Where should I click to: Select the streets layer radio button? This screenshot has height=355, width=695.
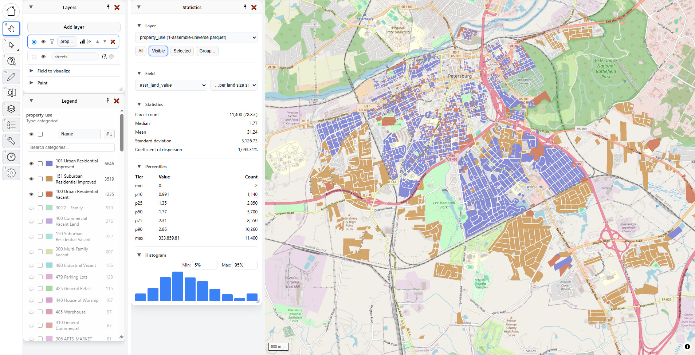tap(34, 57)
